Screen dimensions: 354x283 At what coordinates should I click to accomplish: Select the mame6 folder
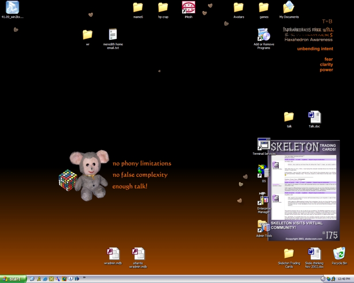tap(138, 8)
